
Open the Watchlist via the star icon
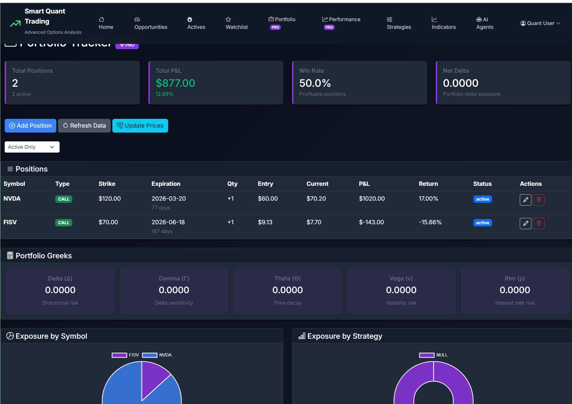tap(228, 19)
